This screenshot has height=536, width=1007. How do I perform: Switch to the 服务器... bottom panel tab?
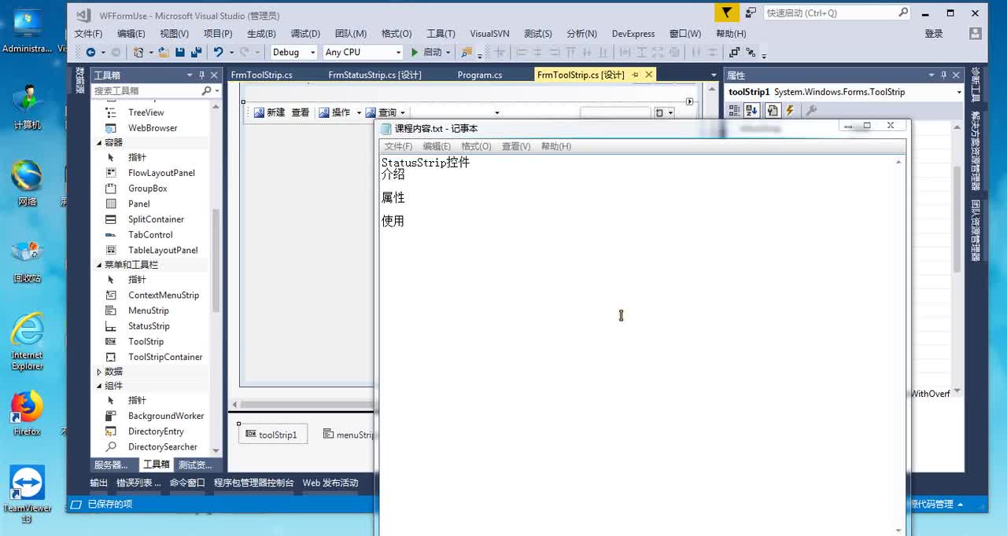(111, 464)
